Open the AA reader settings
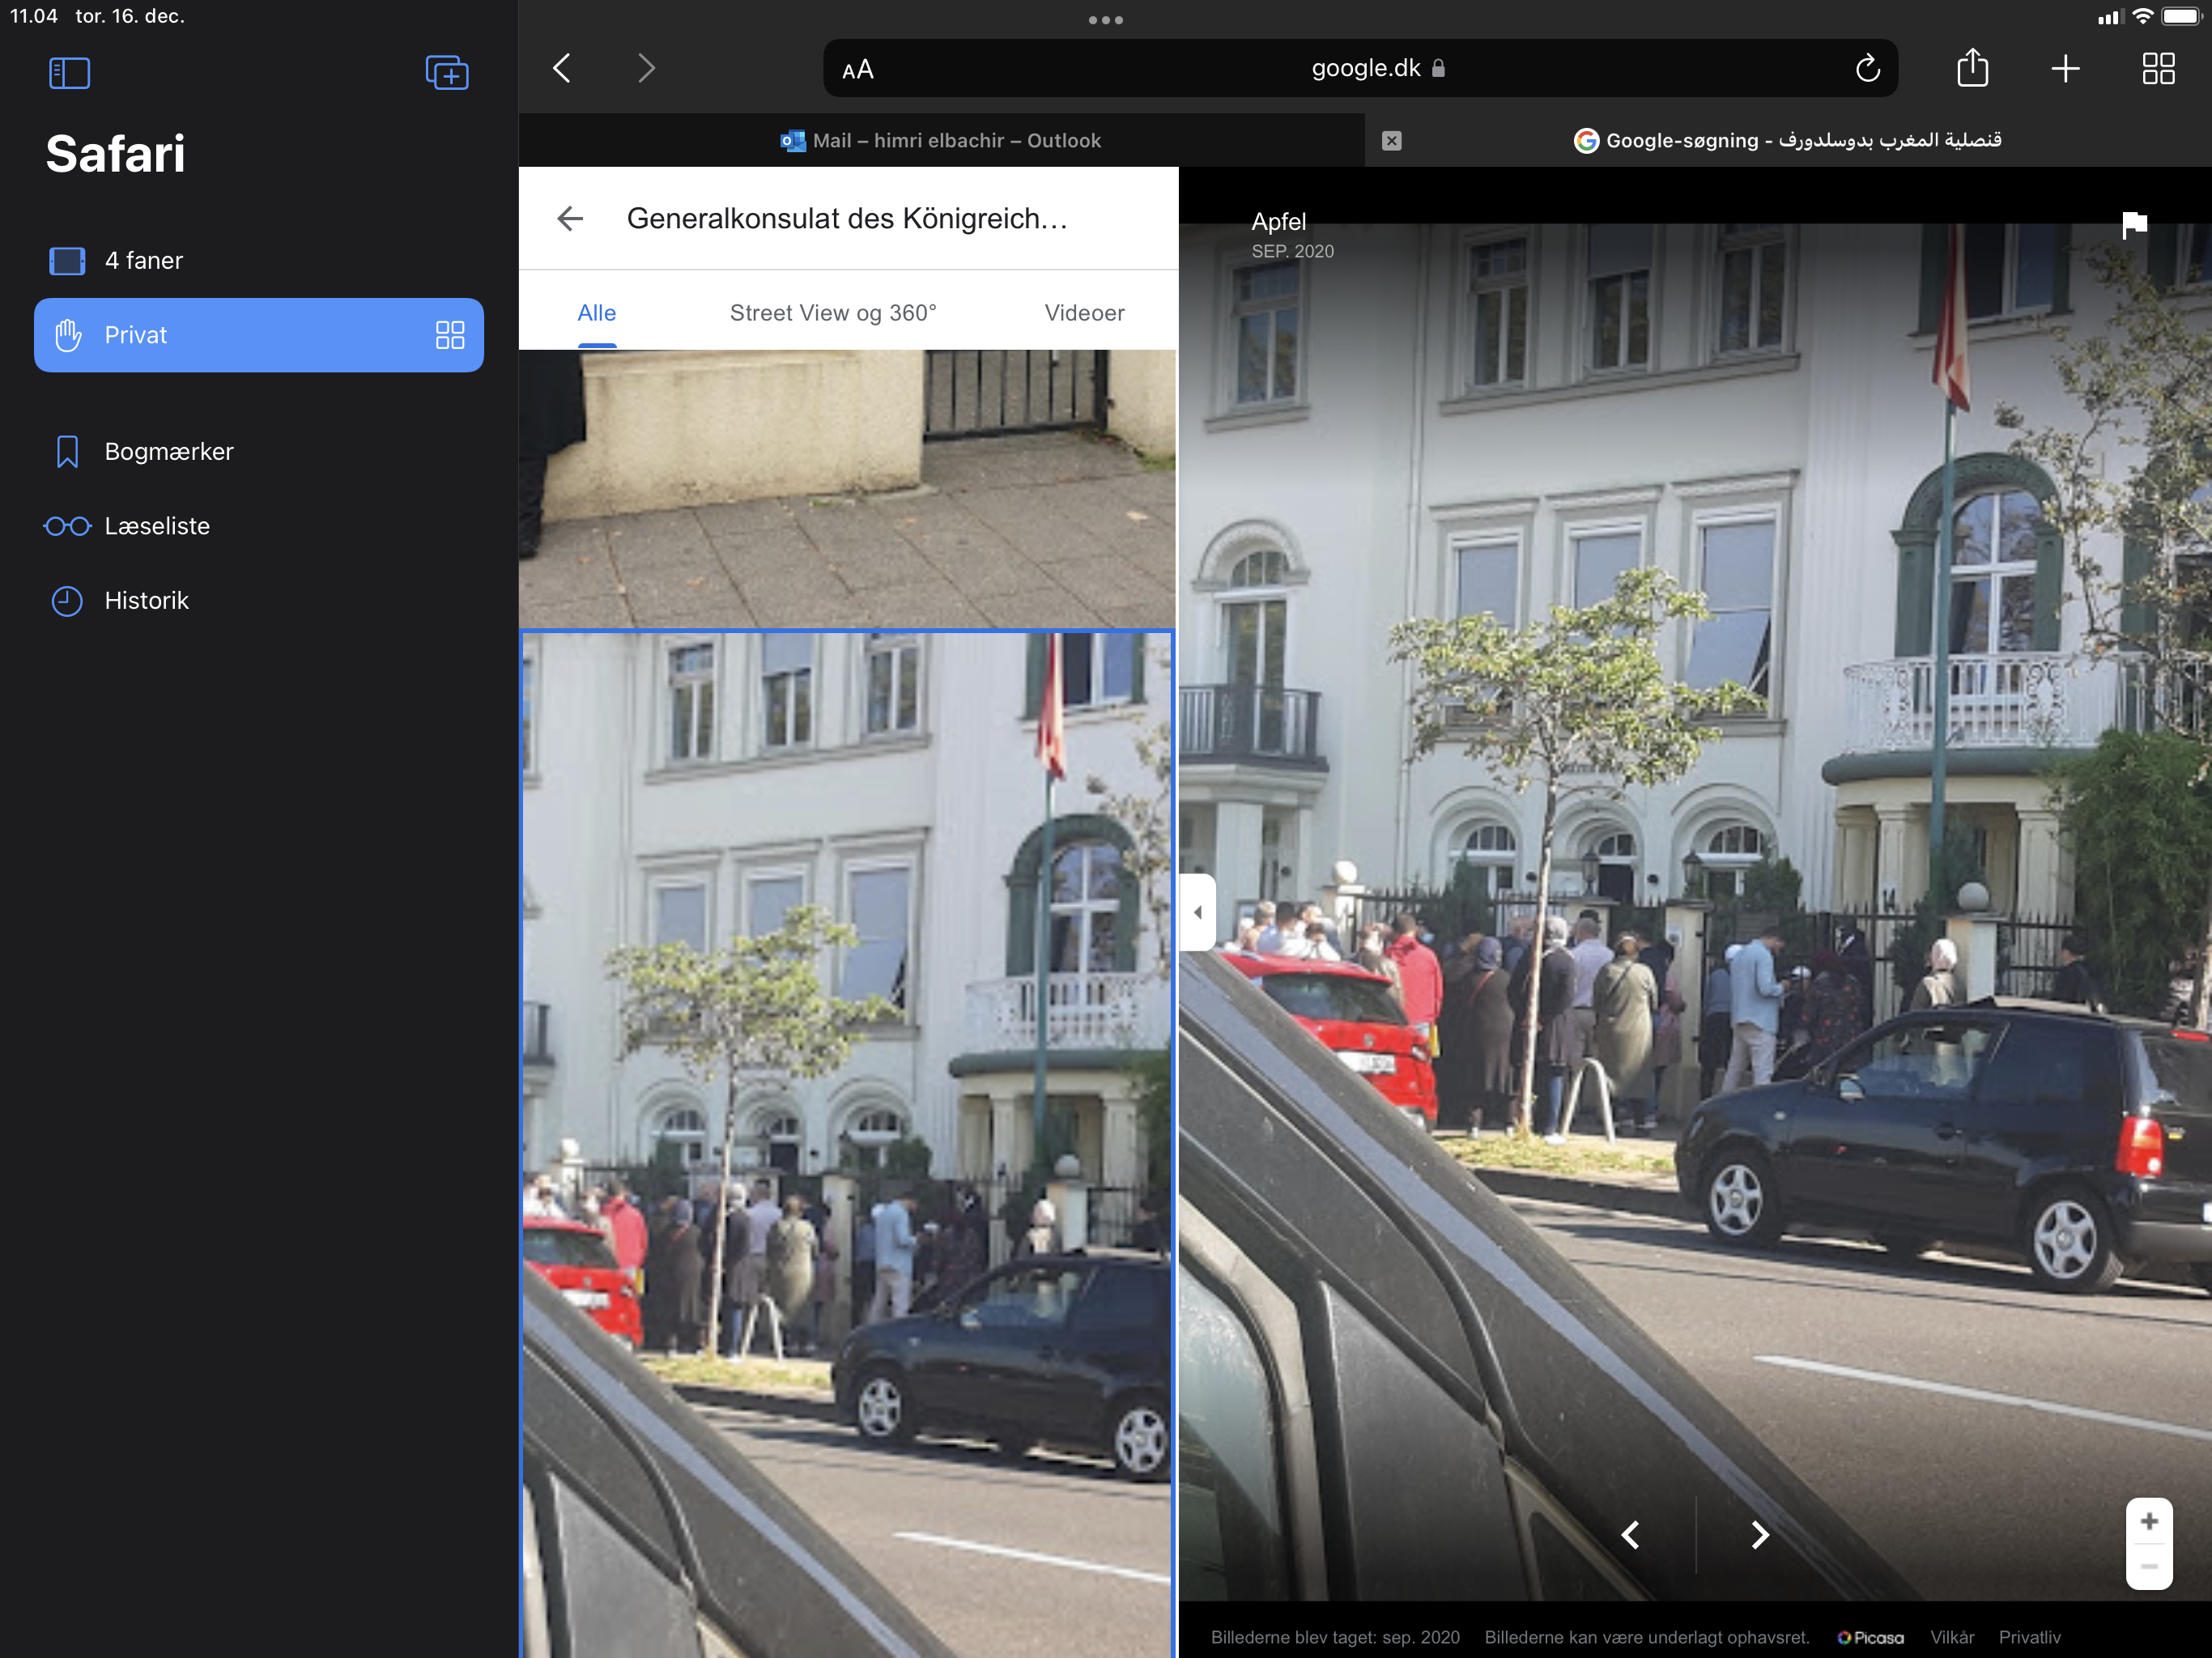This screenshot has height=1658, width=2212. pyautogui.click(x=858, y=69)
